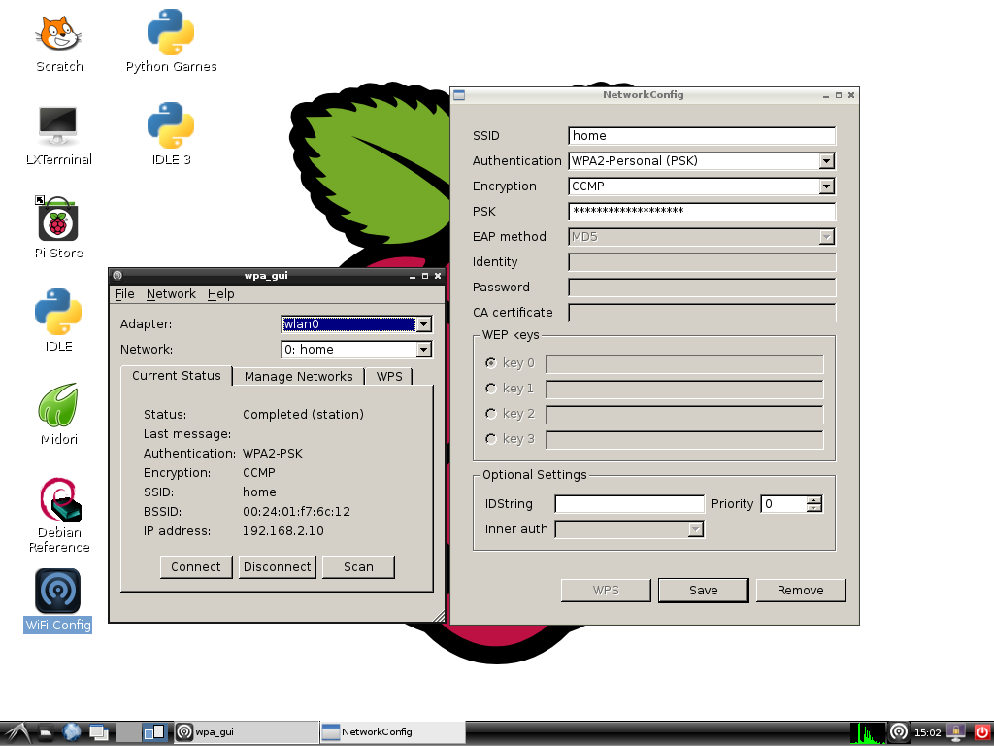Click the SSID text field
The width and height of the screenshot is (994, 746).
point(701,136)
